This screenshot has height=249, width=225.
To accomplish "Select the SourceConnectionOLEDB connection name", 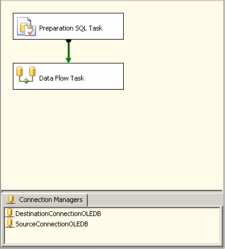I will point(52,224).
